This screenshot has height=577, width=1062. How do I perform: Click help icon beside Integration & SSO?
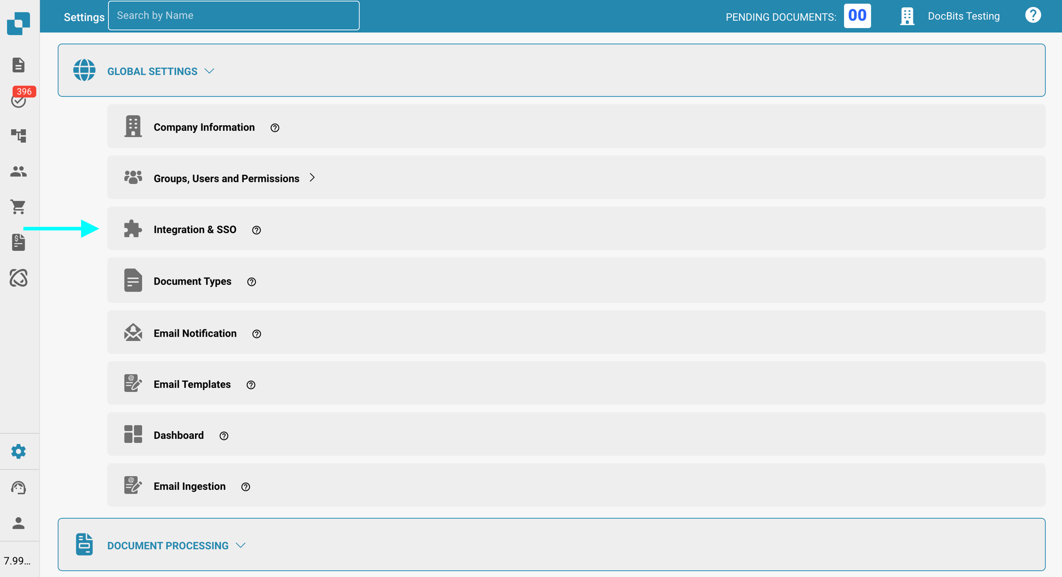tap(257, 230)
